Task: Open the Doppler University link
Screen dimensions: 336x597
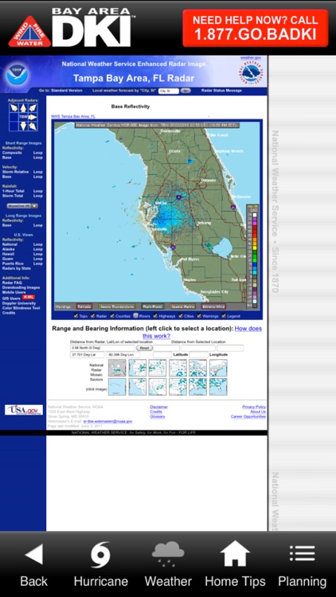Action: [18, 303]
